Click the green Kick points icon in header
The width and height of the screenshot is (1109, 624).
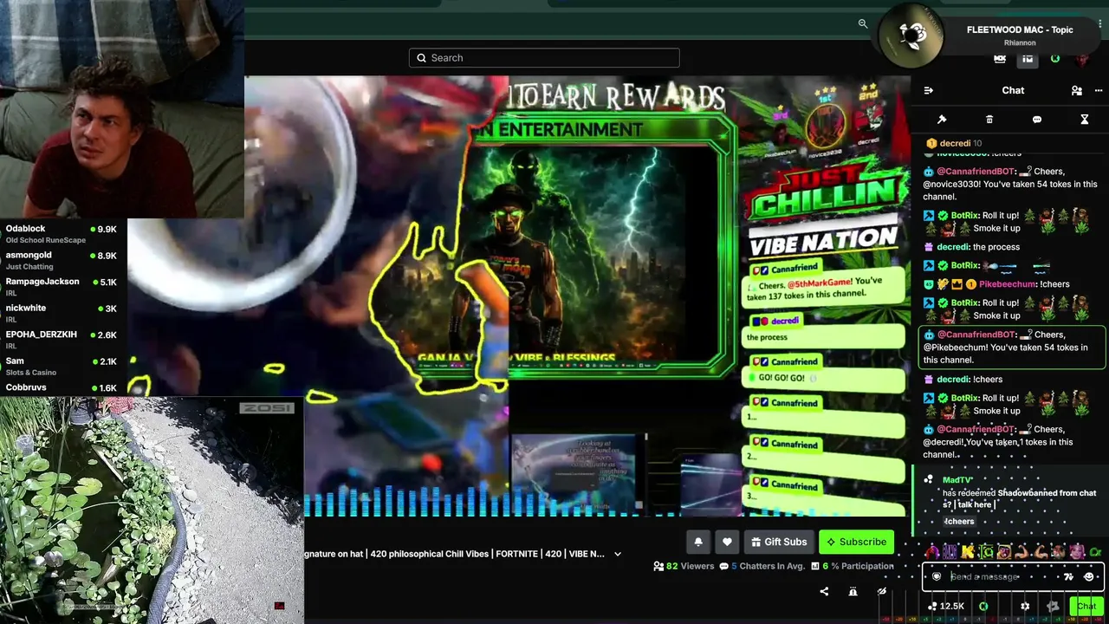pyautogui.click(x=1054, y=59)
